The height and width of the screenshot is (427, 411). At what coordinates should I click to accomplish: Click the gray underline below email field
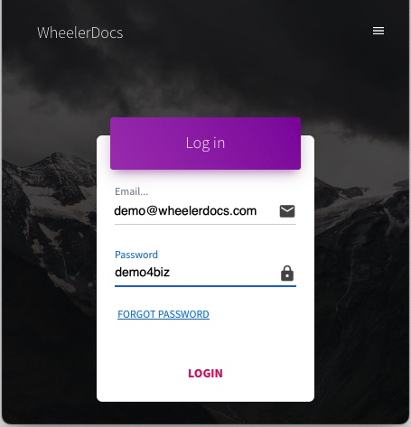click(x=205, y=224)
